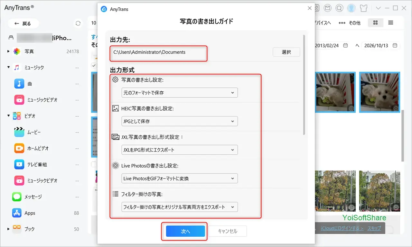Viewport: 412px width, 247px height.
Task: Click the mail envelope icon in title bar
Action: [328, 8]
